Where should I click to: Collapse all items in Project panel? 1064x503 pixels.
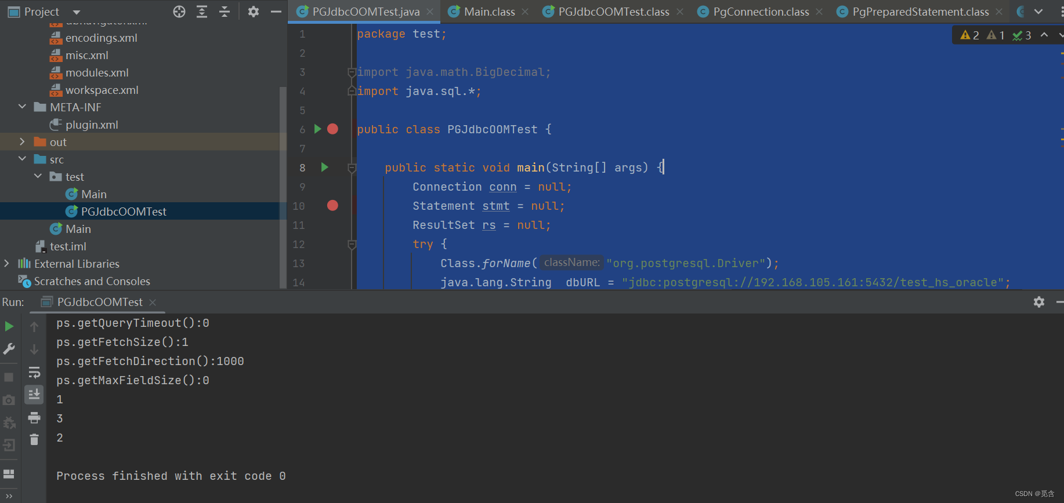[x=225, y=12]
